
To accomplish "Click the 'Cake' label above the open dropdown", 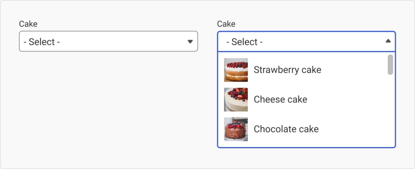I will [x=226, y=24].
